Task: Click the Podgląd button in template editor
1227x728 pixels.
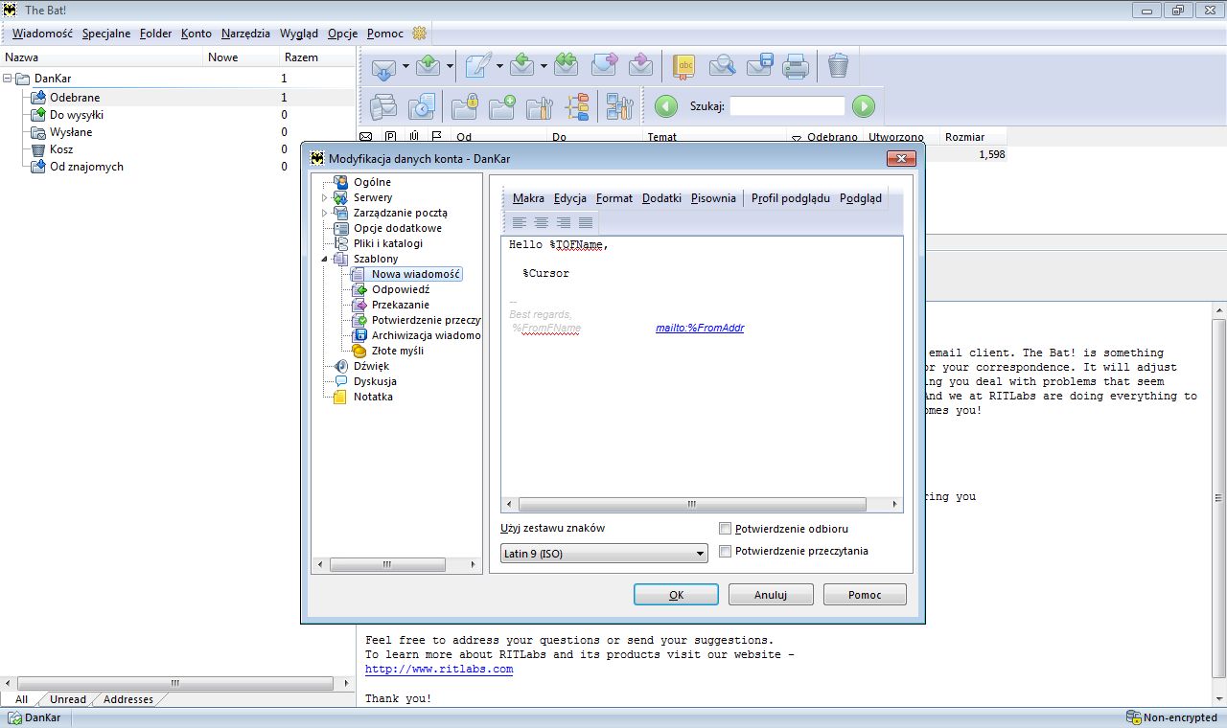Action: (861, 198)
